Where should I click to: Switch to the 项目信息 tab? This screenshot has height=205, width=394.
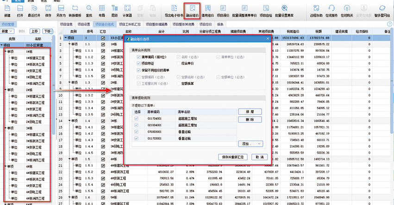(68, 24)
